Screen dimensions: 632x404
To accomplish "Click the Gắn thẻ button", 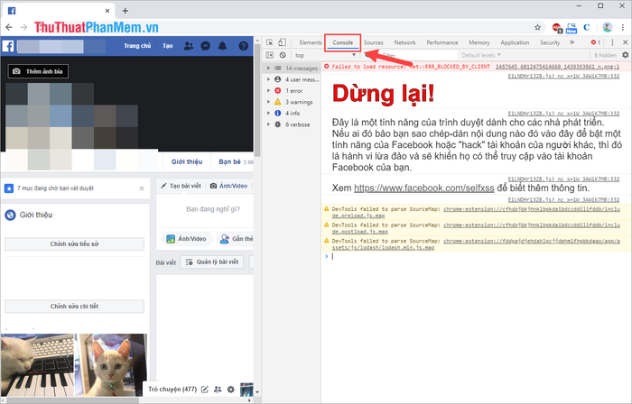I will coord(236,239).
